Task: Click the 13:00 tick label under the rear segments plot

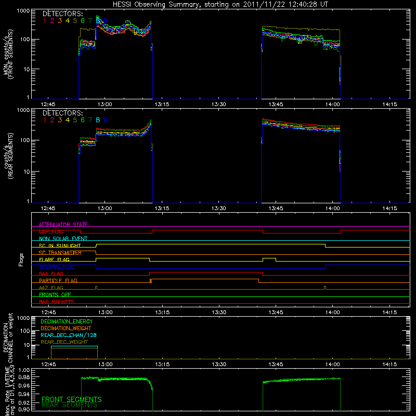Action: point(105,209)
